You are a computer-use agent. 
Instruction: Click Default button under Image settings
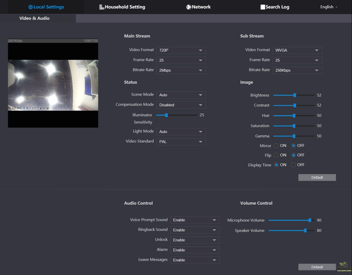click(x=317, y=177)
